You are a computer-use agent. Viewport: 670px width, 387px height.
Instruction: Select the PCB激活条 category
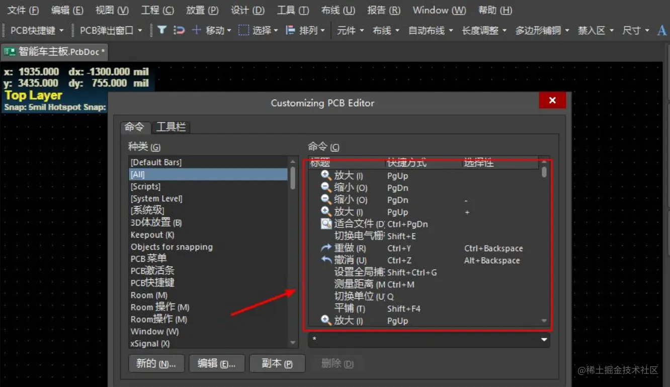click(x=208, y=271)
